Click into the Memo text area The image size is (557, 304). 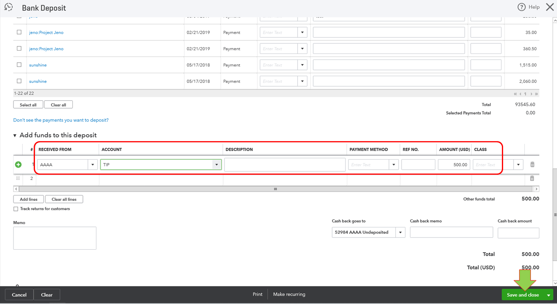[x=55, y=238]
